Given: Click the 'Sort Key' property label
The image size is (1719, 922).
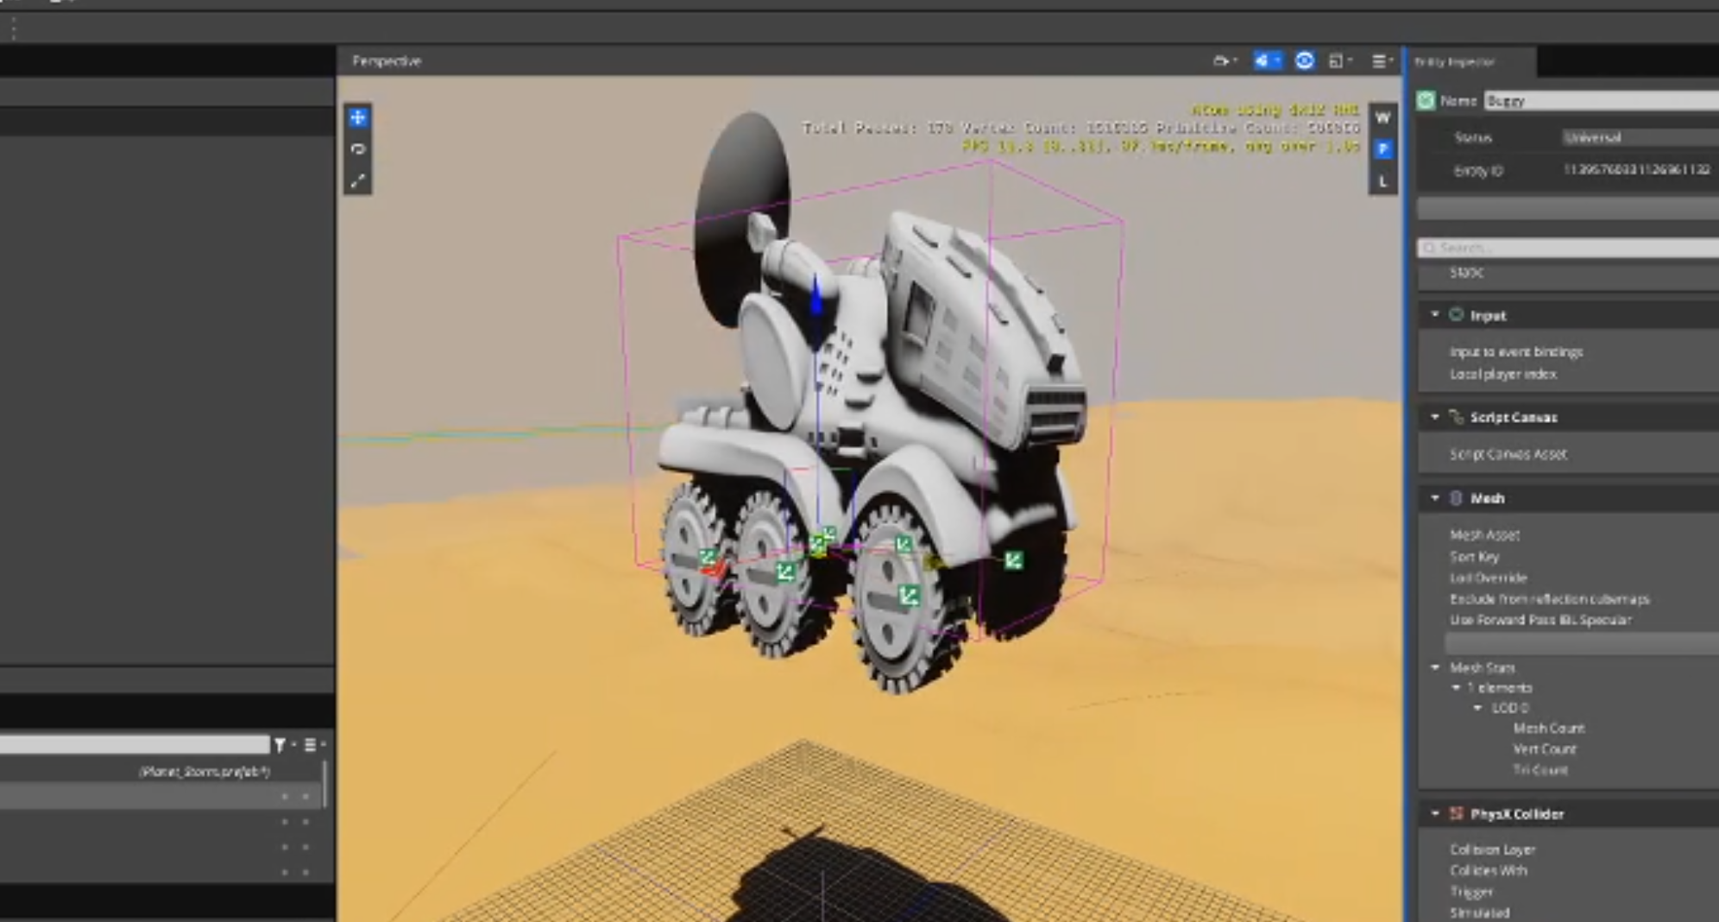Looking at the screenshot, I should coord(1475,557).
